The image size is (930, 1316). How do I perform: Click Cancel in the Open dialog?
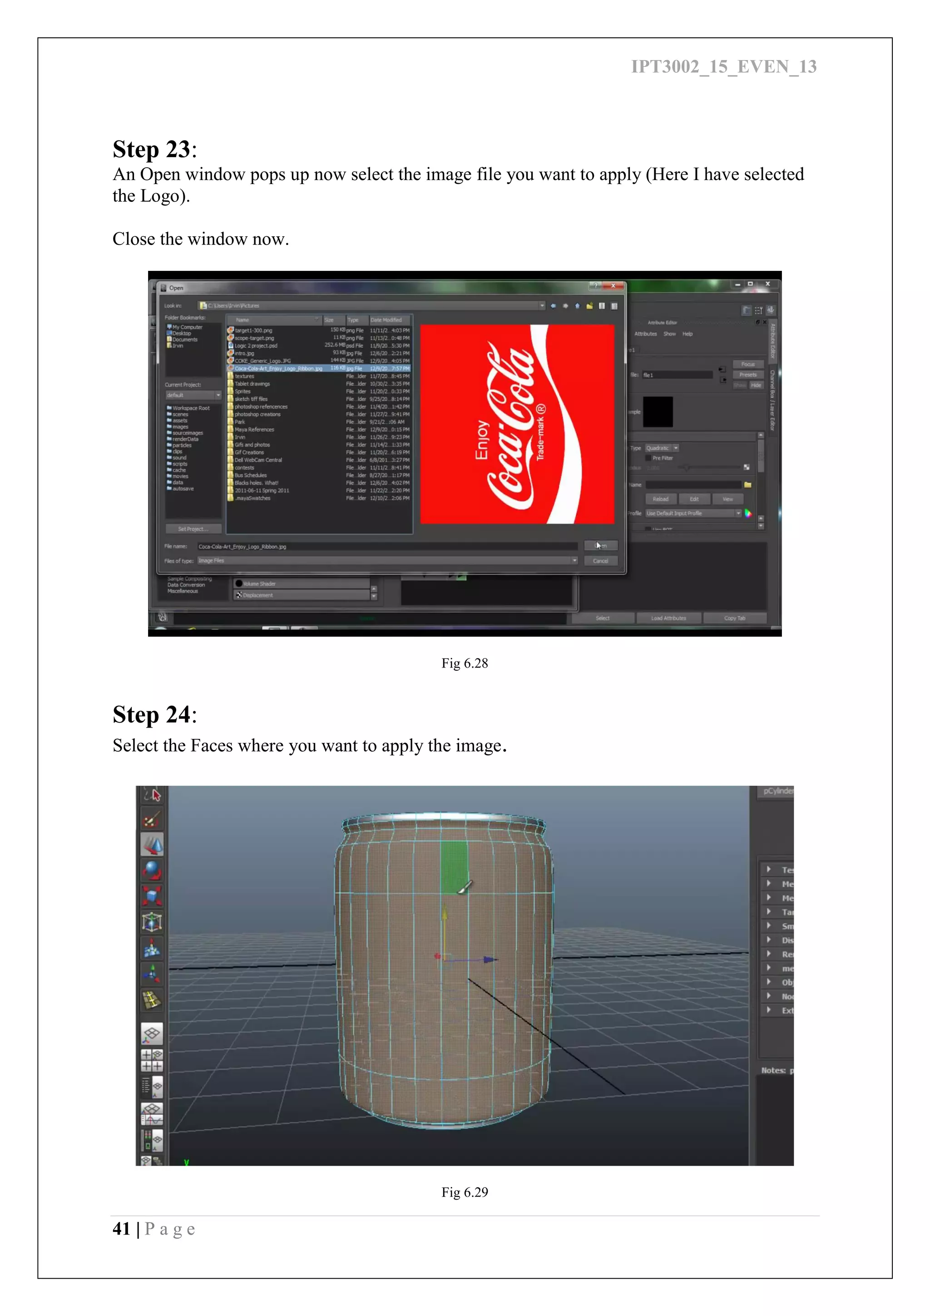point(600,561)
